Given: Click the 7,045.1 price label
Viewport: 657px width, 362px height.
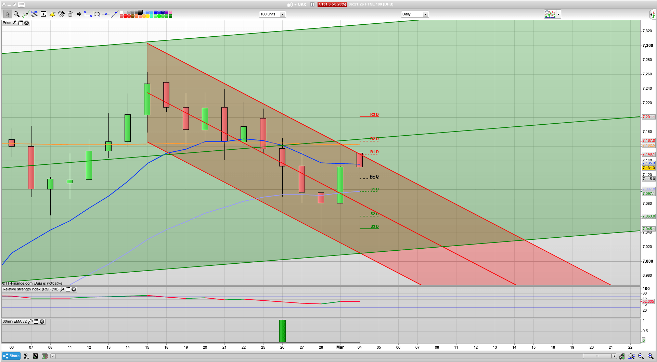Looking at the screenshot, I should [648, 229].
